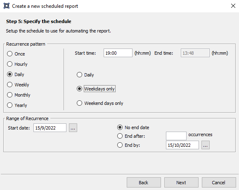Viewport: 239px width, 190px height.
Task: Choose the Monthly recurrence pattern
Action: click(x=19, y=95)
